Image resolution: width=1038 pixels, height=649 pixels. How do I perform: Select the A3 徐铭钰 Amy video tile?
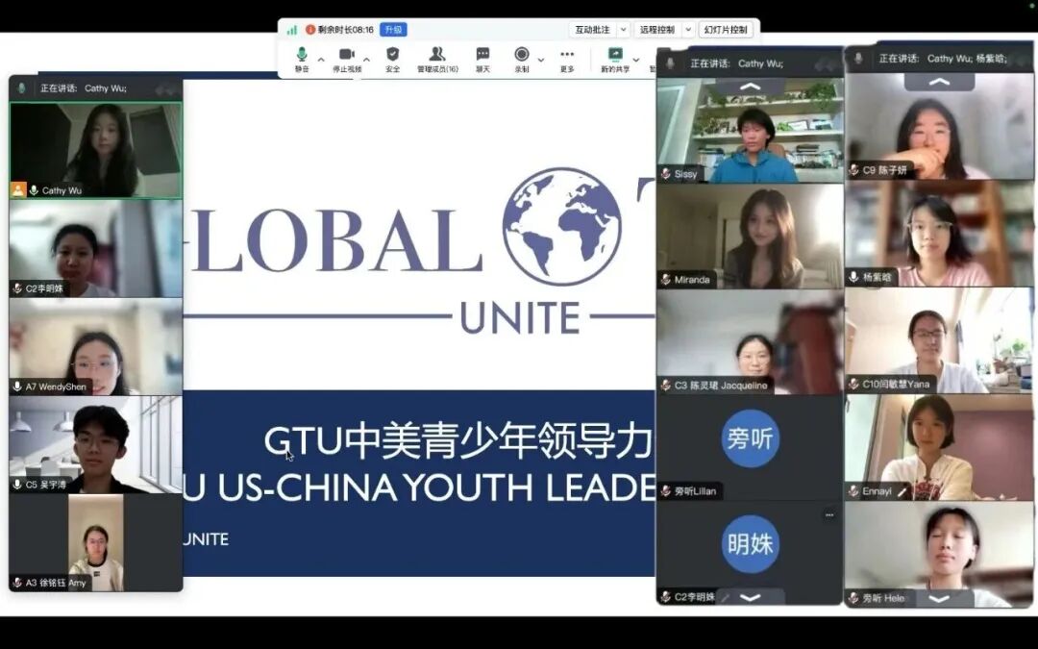[96, 542]
